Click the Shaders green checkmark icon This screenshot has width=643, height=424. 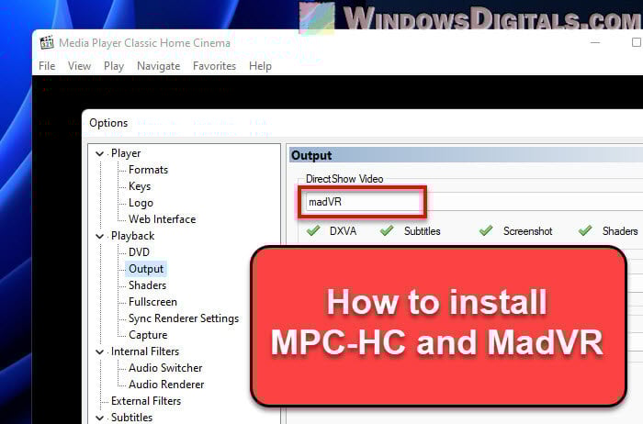[x=585, y=230]
